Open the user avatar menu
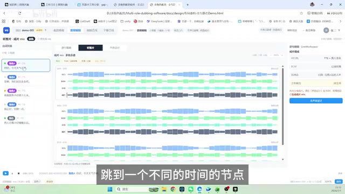The image size is (345, 194). click(x=326, y=30)
